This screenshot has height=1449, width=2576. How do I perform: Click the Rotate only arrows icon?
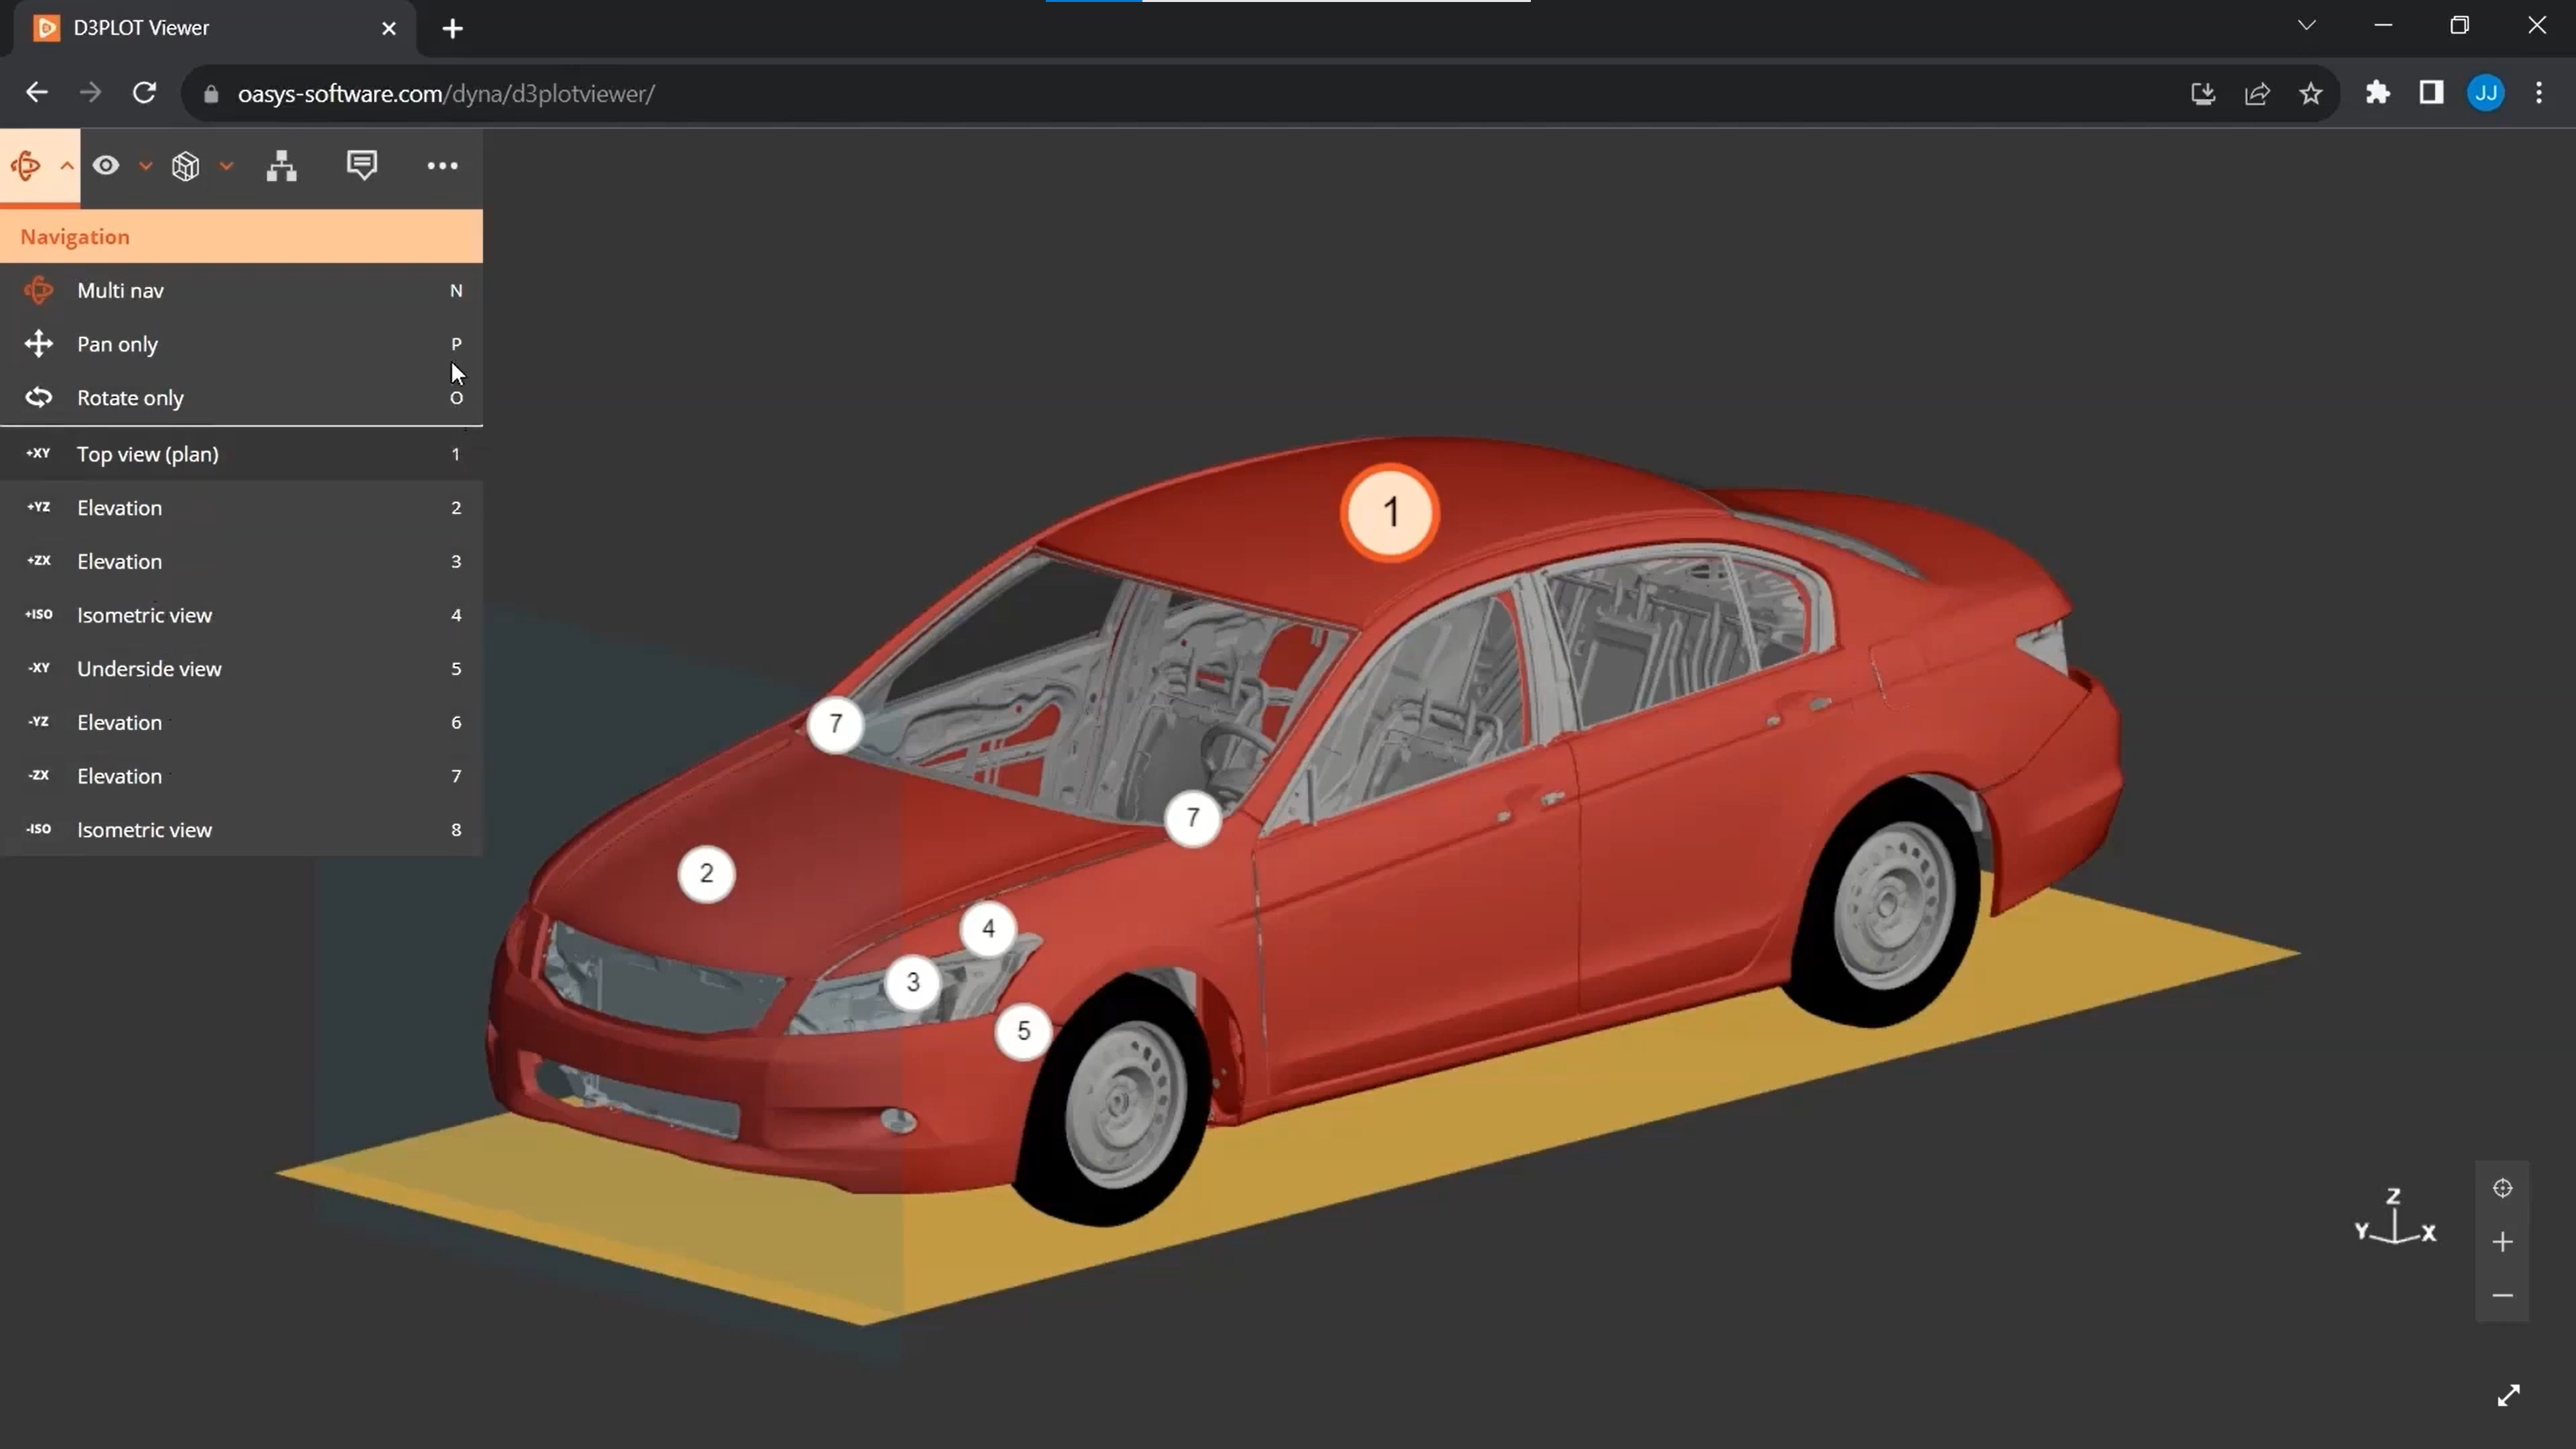click(x=39, y=397)
